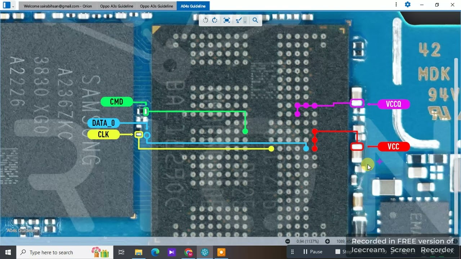461x259 pixels.
Task: Switch to the Welcome Orion tab
Action: pyautogui.click(x=58, y=6)
